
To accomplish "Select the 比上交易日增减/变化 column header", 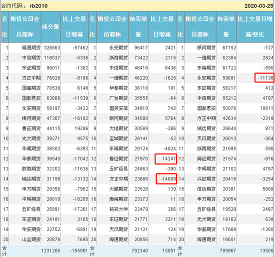I will tap(255, 26).
